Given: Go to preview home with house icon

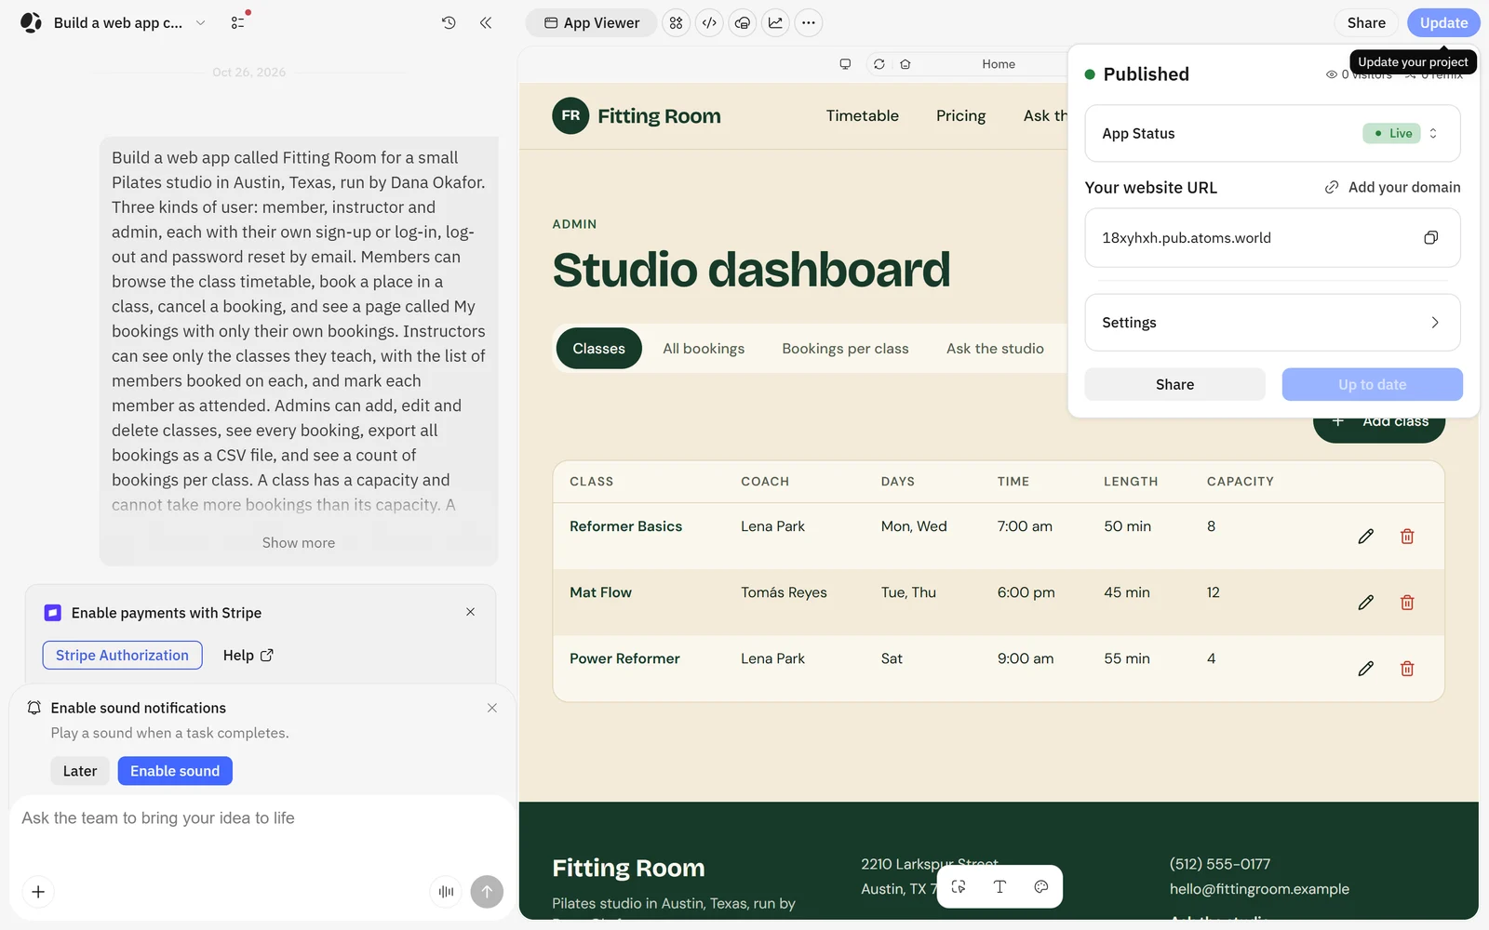Looking at the screenshot, I should point(905,64).
